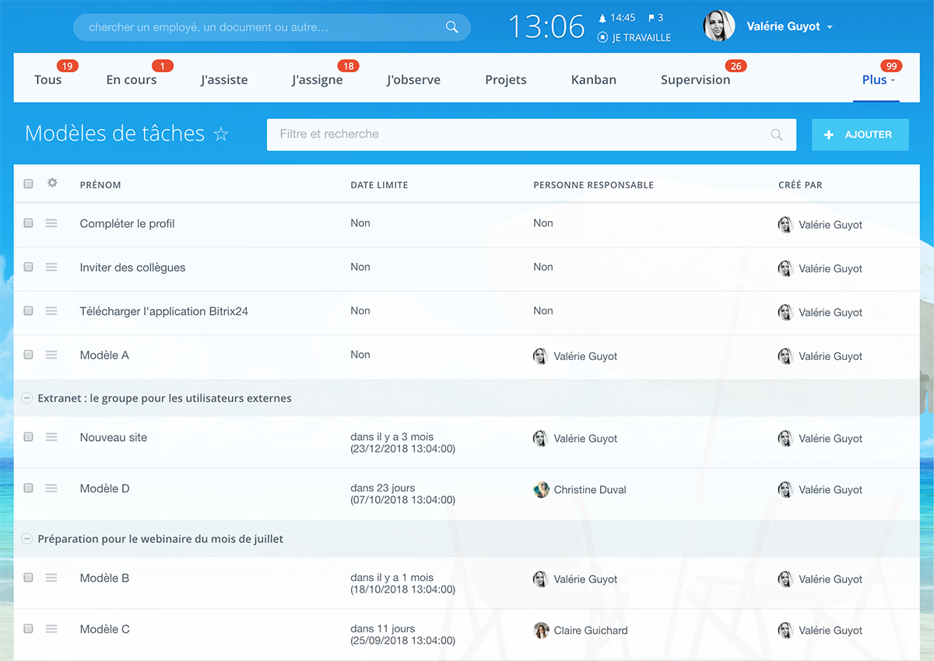Collapse the Extranet group section

click(27, 398)
